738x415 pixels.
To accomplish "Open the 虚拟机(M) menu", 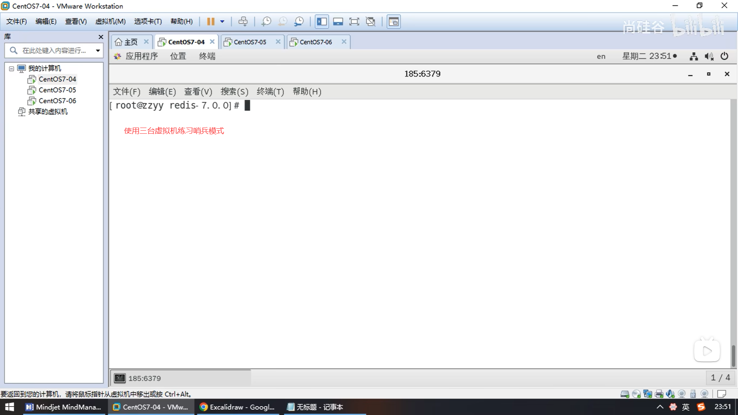I will [x=110, y=22].
